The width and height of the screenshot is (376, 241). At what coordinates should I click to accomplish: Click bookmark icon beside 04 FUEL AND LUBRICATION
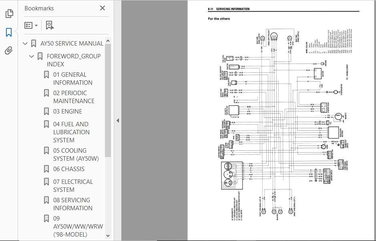pyautogui.click(x=46, y=124)
